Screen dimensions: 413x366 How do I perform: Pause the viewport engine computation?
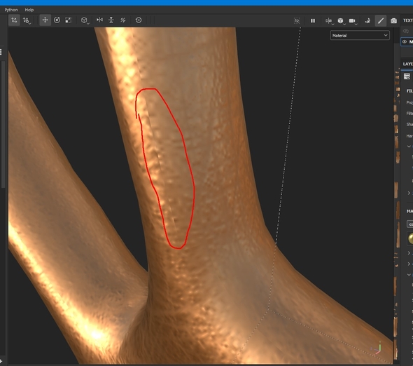pos(313,20)
